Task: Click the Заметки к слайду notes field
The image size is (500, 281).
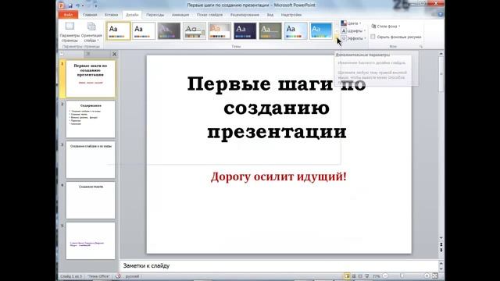Action: pyautogui.click(x=279, y=265)
